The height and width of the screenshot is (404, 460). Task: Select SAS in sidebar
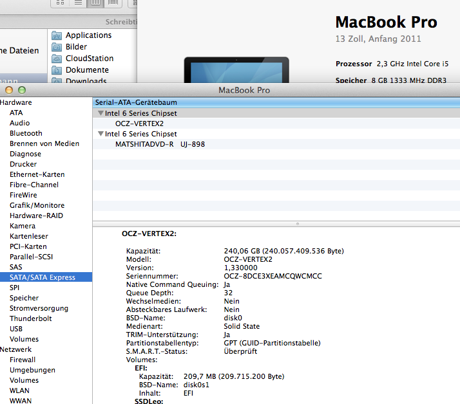[16, 267]
